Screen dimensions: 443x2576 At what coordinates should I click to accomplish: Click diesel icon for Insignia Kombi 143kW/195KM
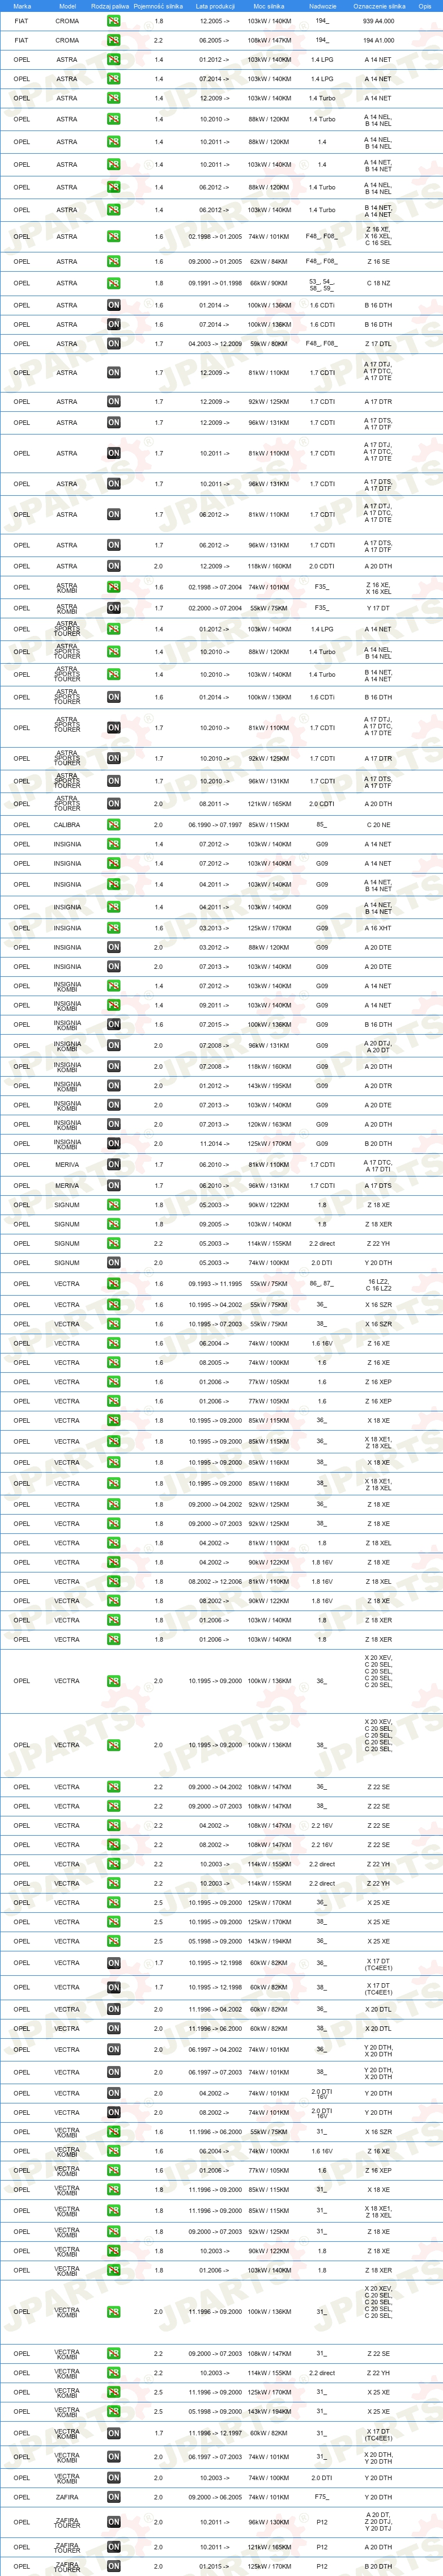point(114,1086)
